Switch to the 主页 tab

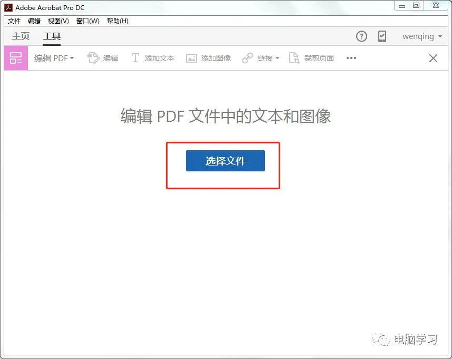tap(21, 36)
